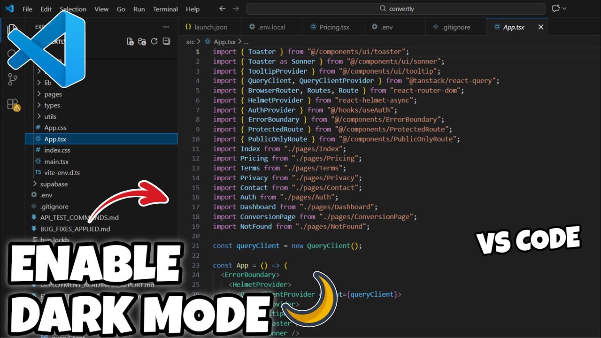Open the chat dropdown chevron in title bar
Viewport: 601px width, 338px height.
(564, 9)
